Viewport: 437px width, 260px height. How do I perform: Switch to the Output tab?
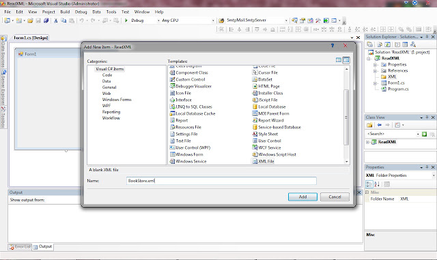point(42,246)
